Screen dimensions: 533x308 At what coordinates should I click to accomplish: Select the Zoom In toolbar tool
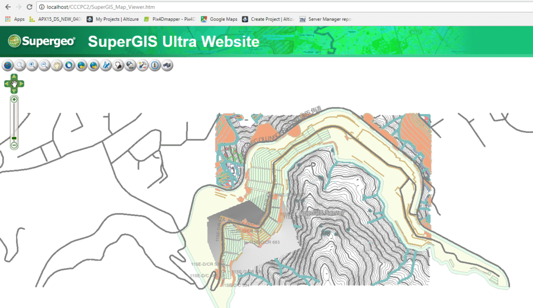click(x=32, y=65)
